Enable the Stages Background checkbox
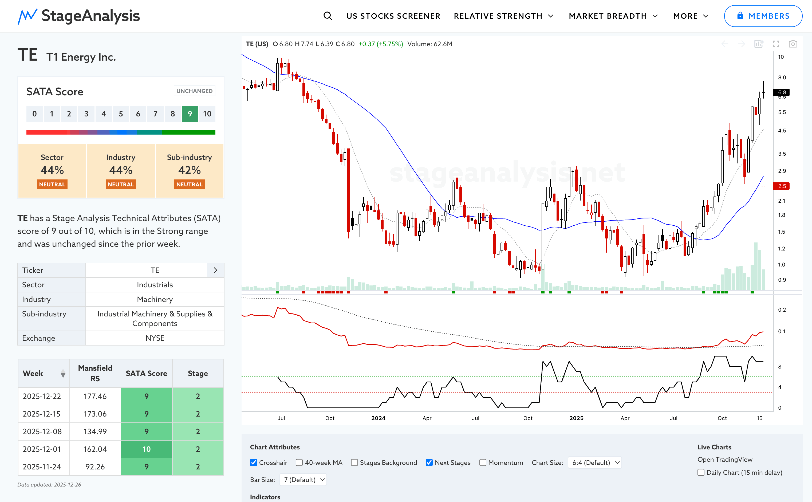 click(x=354, y=462)
